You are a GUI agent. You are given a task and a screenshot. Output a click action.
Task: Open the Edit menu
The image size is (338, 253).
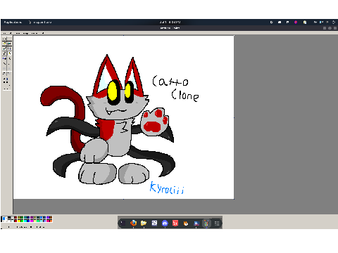pyautogui.click(x=11, y=33)
